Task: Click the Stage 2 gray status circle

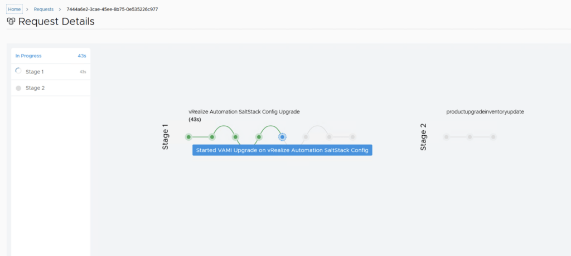Action: click(x=18, y=88)
